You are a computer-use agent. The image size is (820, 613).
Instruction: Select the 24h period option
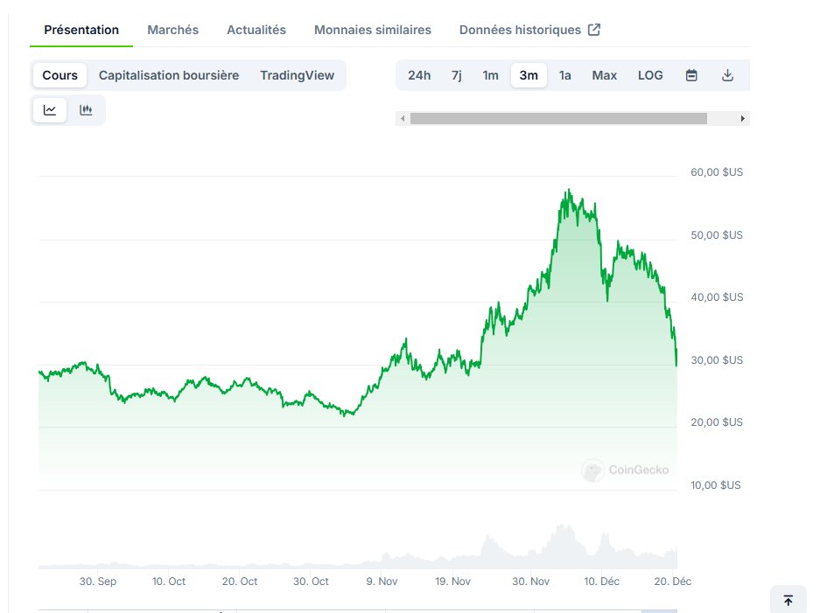pyautogui.click(x=419, y=75)
